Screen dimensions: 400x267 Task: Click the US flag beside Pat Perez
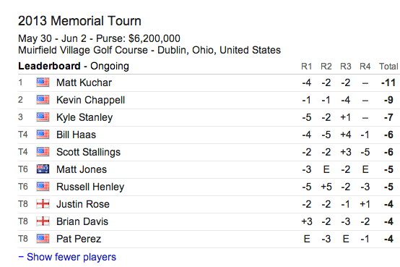(43, 239)
